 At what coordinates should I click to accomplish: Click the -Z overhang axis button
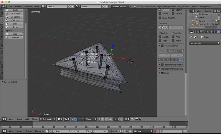(181, 59)
